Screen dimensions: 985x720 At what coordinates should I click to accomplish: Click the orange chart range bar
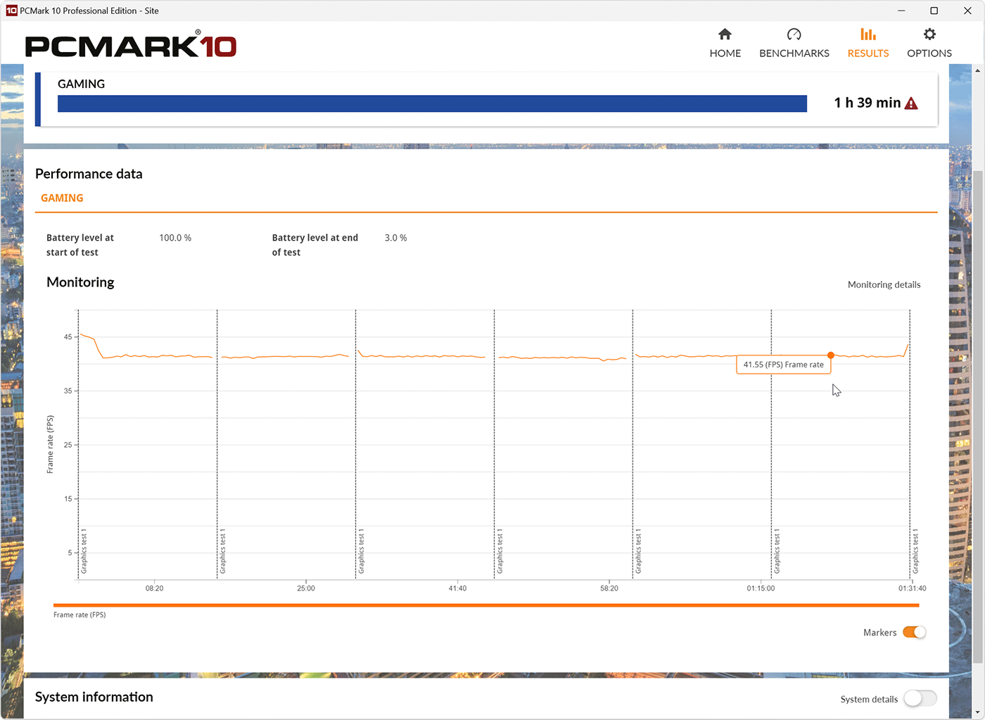(x=486, y=605)
